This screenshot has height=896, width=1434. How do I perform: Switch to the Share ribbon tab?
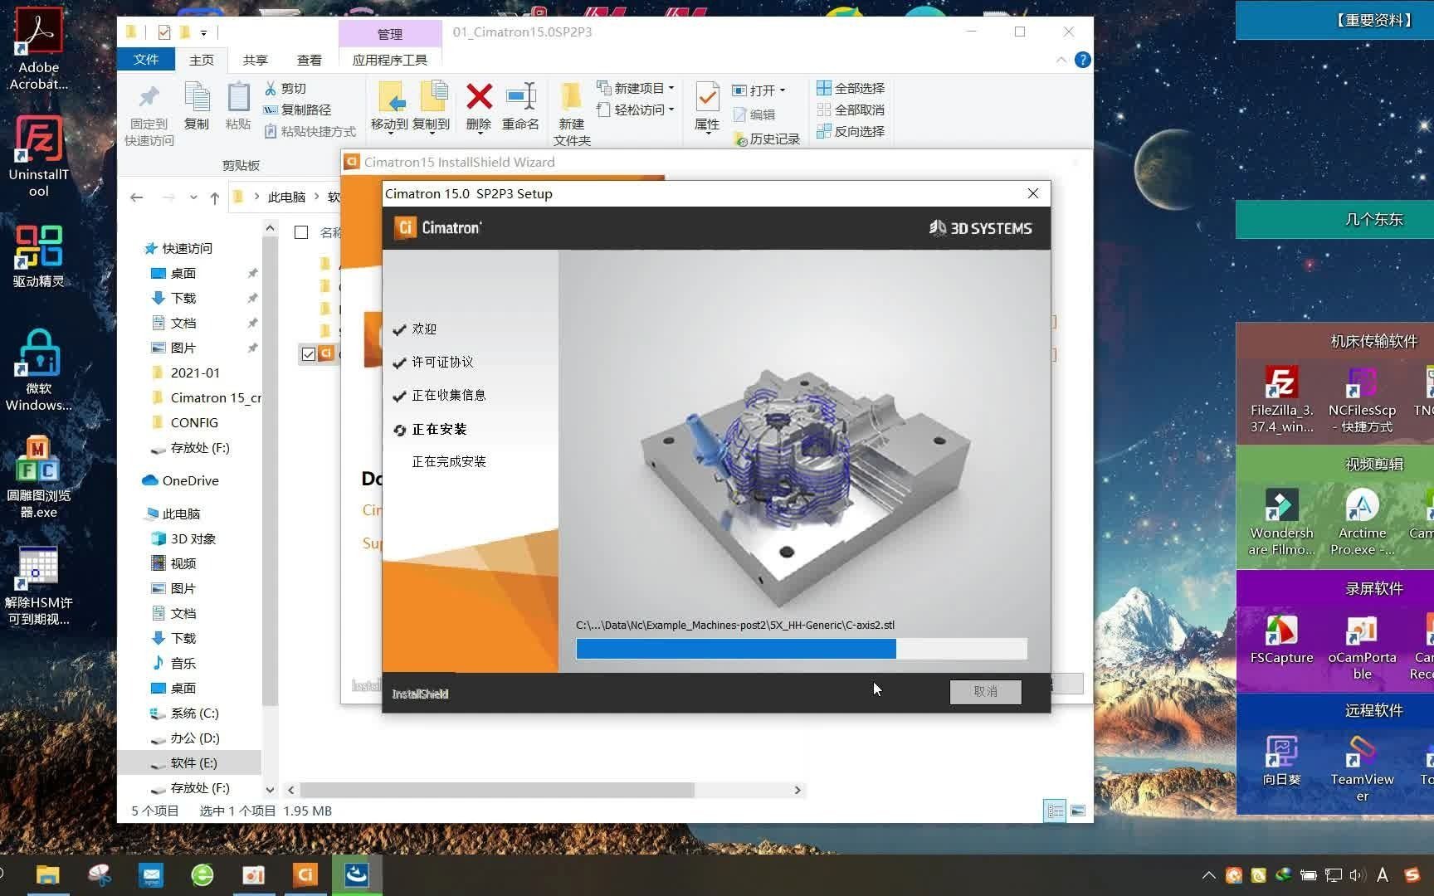point(255,60)
